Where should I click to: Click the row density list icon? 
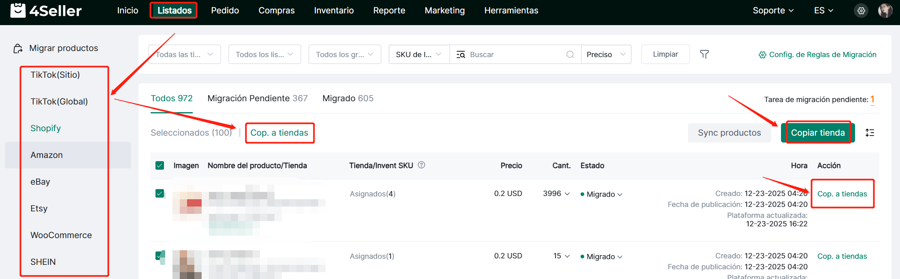[x=870, y=133]
